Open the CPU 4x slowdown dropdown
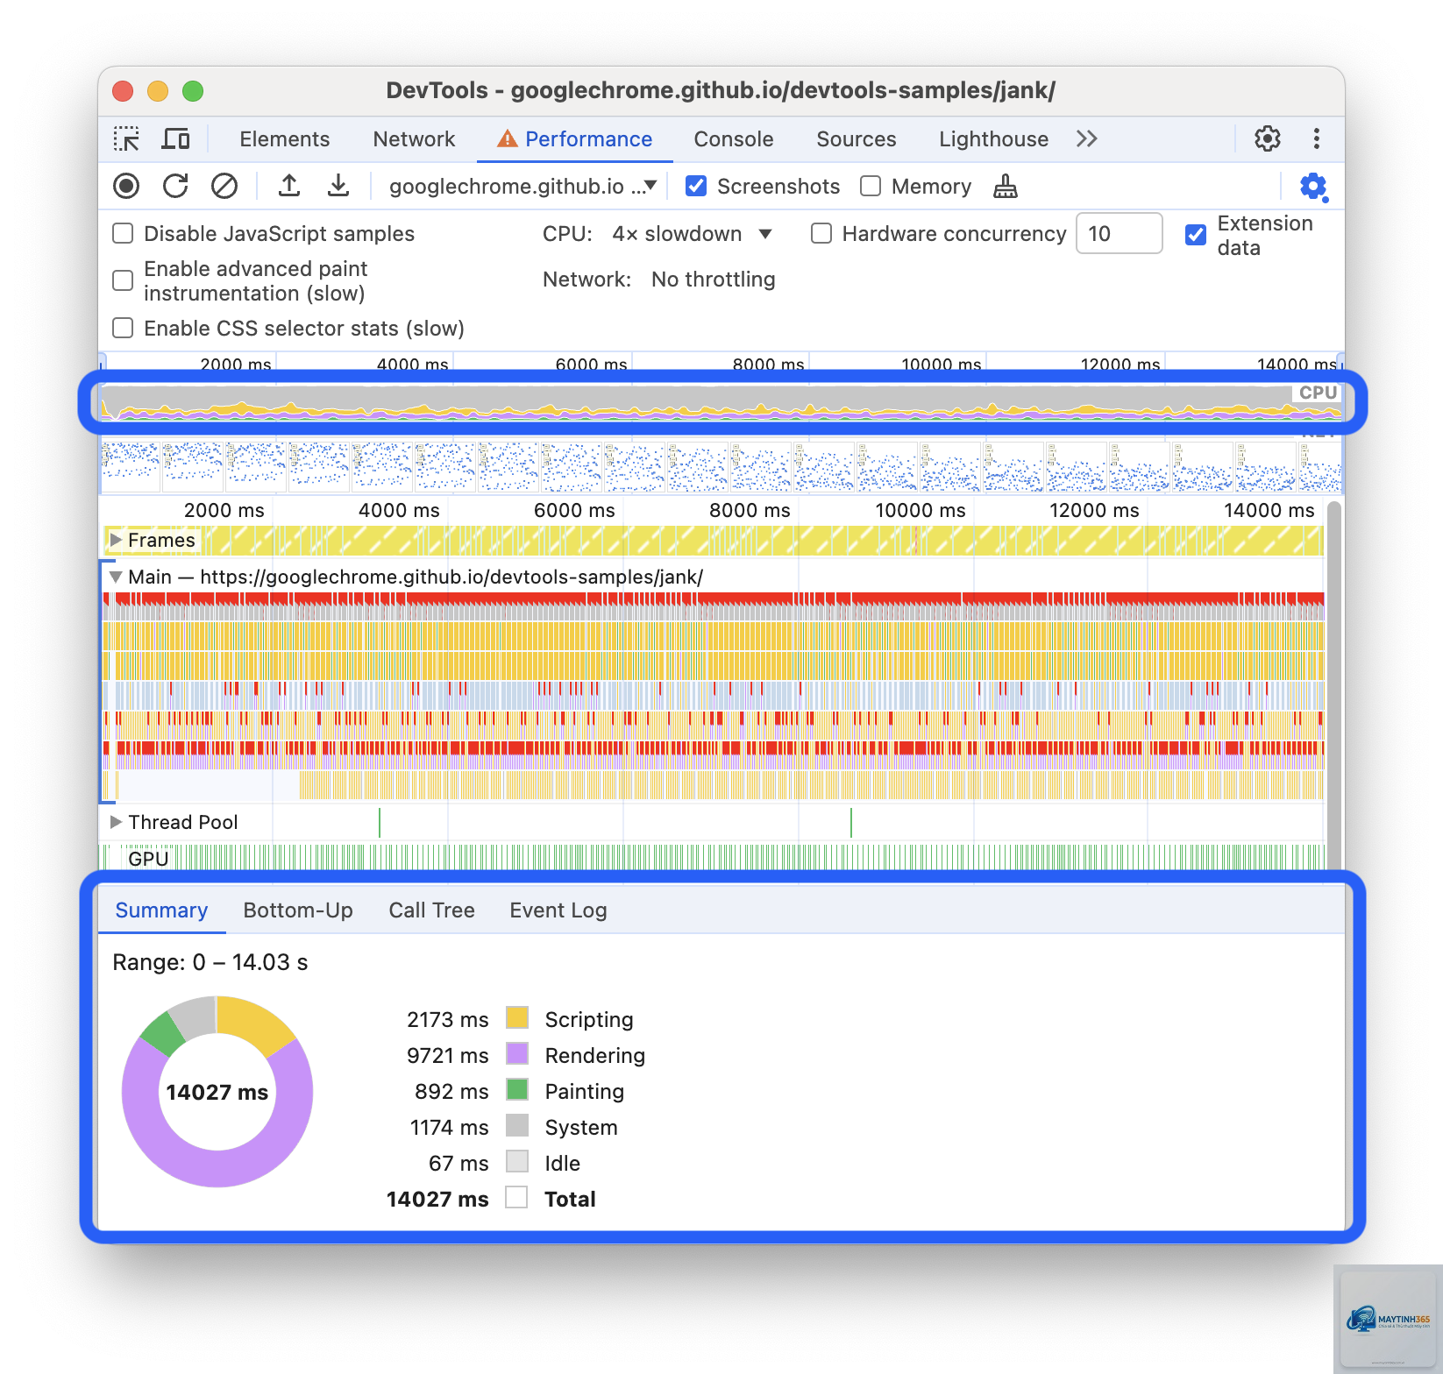1443x1374 pixels. (693, 234)
